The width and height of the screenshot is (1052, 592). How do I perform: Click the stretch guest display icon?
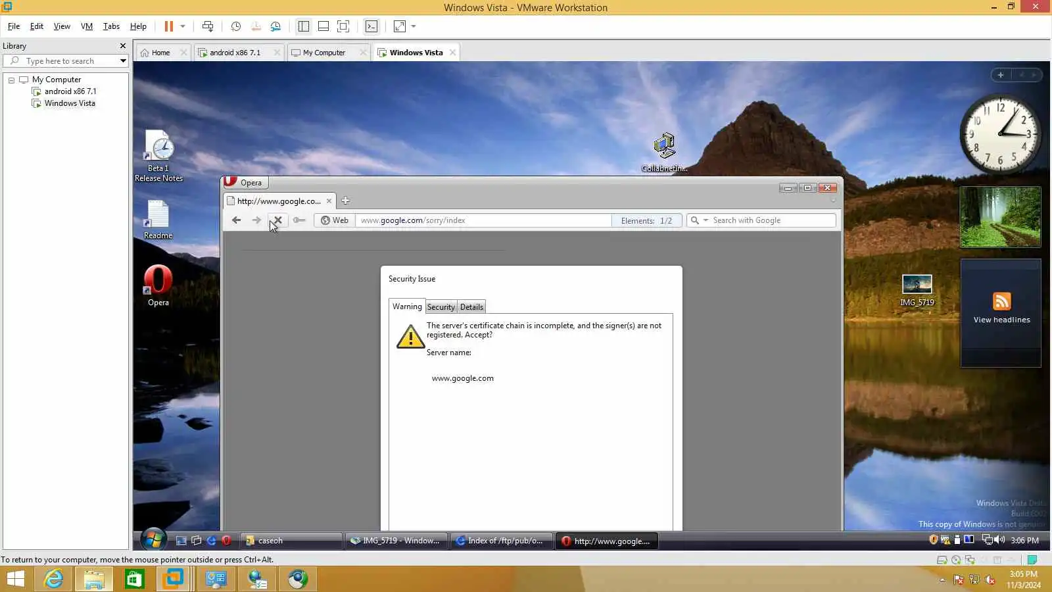point(400,26)
